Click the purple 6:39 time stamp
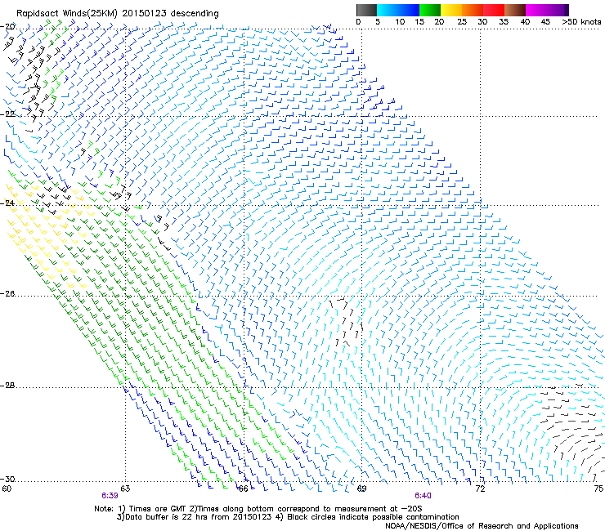Image resolution: width=605 pixels, height=531 pixels. coord(110,496)
